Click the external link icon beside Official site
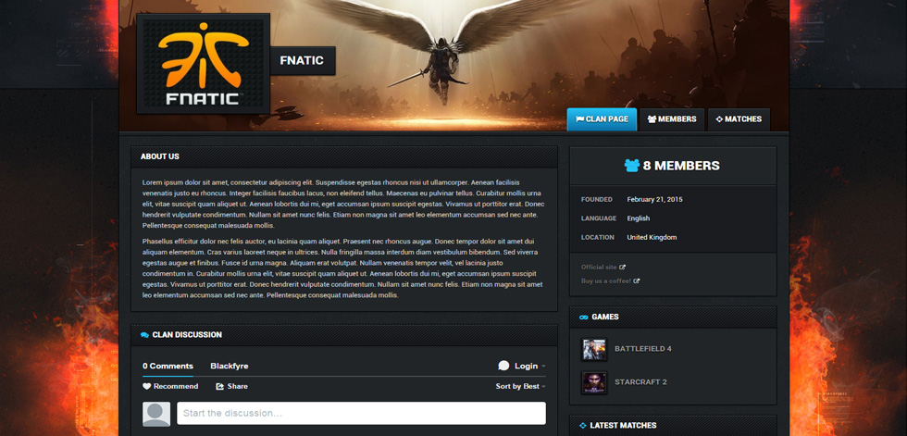 [x=622, y=268]
